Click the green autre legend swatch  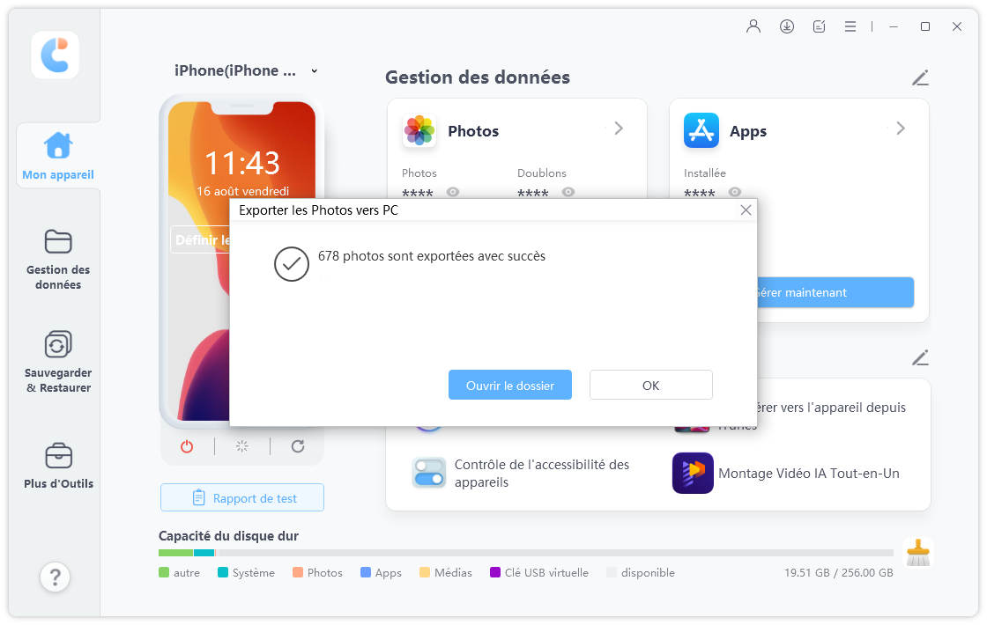[x=164, y=572]
